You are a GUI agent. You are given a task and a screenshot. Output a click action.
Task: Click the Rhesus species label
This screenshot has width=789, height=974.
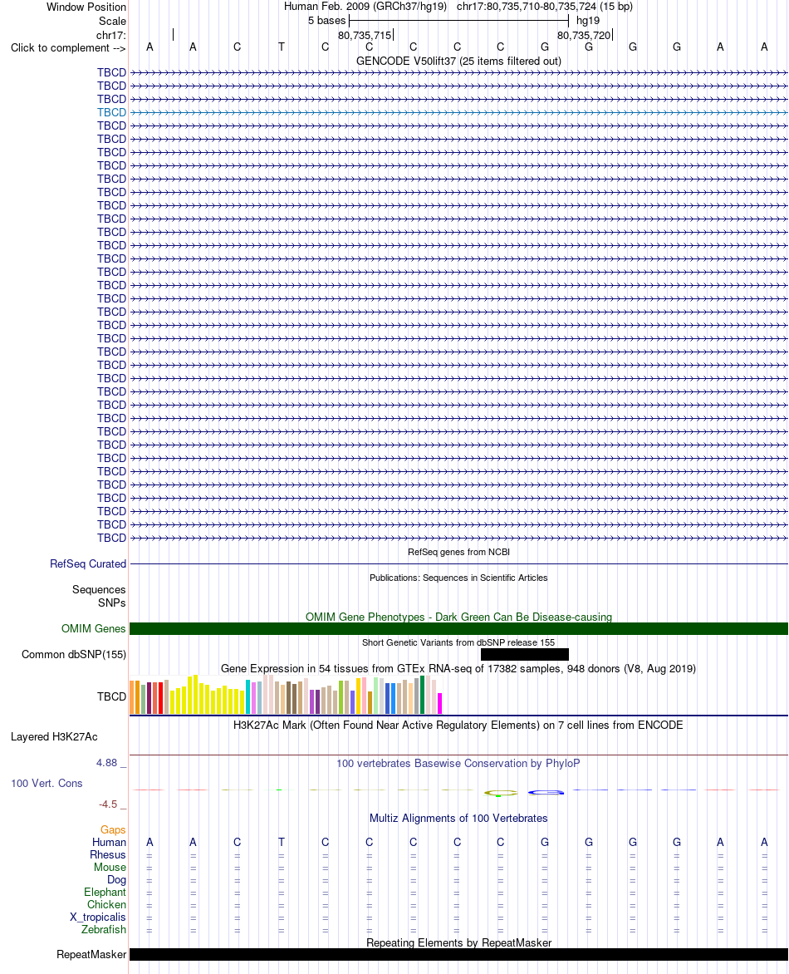click(108, 854)
